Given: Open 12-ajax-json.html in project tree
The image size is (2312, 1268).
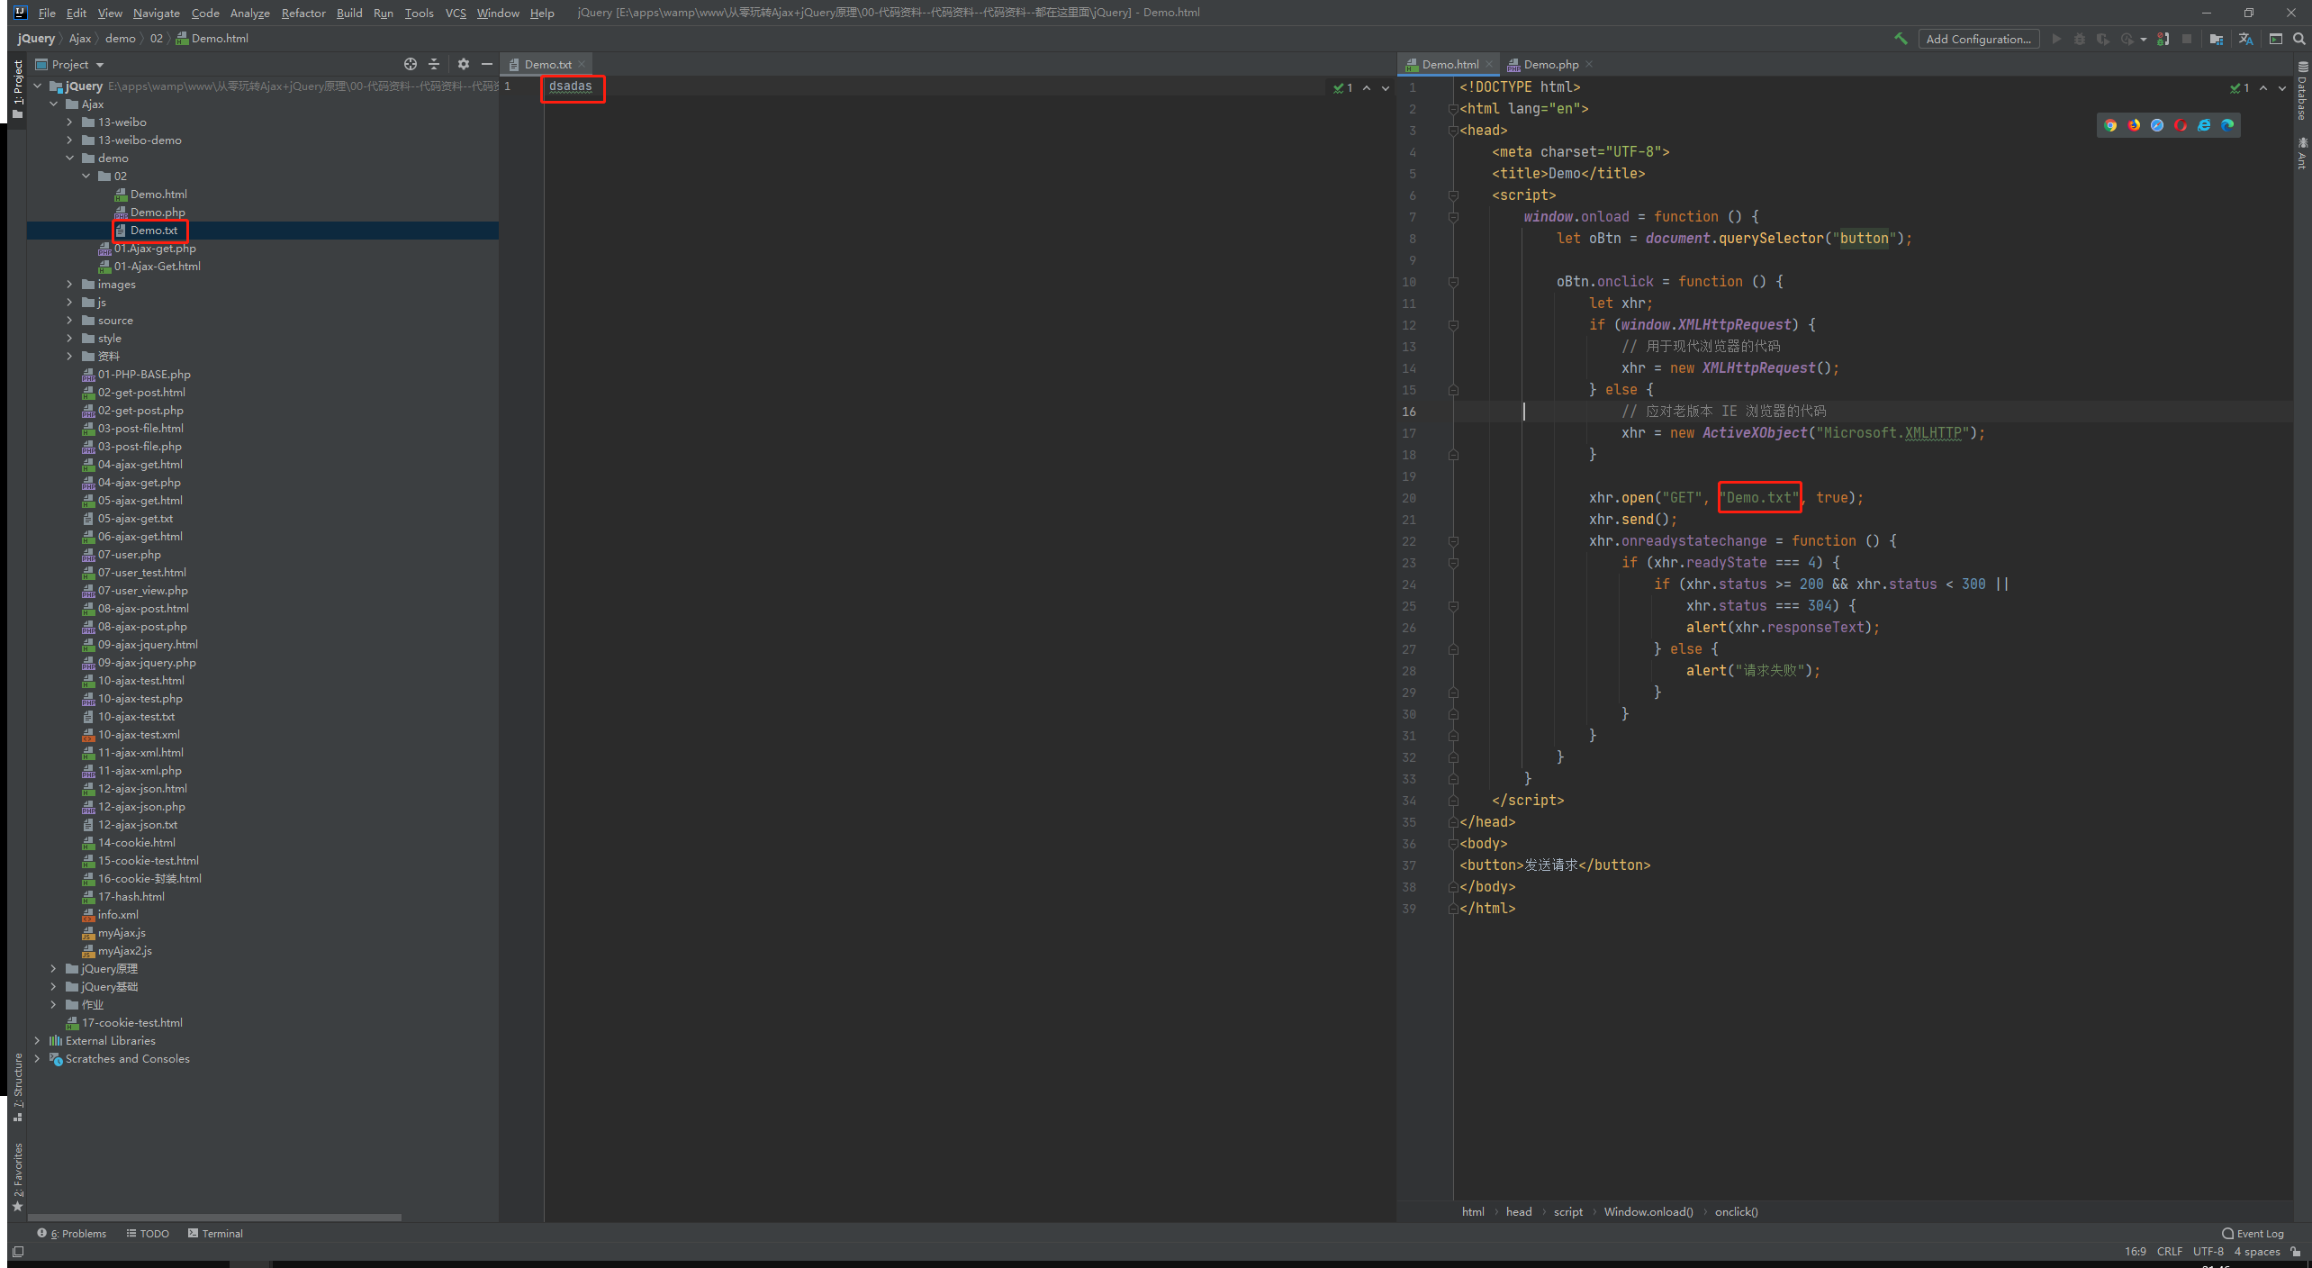Looking at the screenshot, I should 142,789.
